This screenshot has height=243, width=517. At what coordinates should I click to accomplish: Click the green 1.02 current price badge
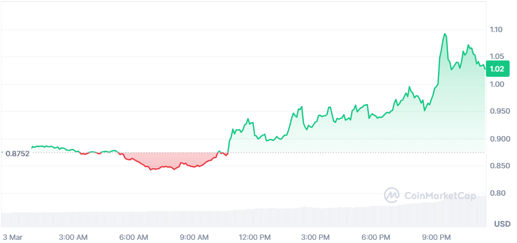[498, 69]
